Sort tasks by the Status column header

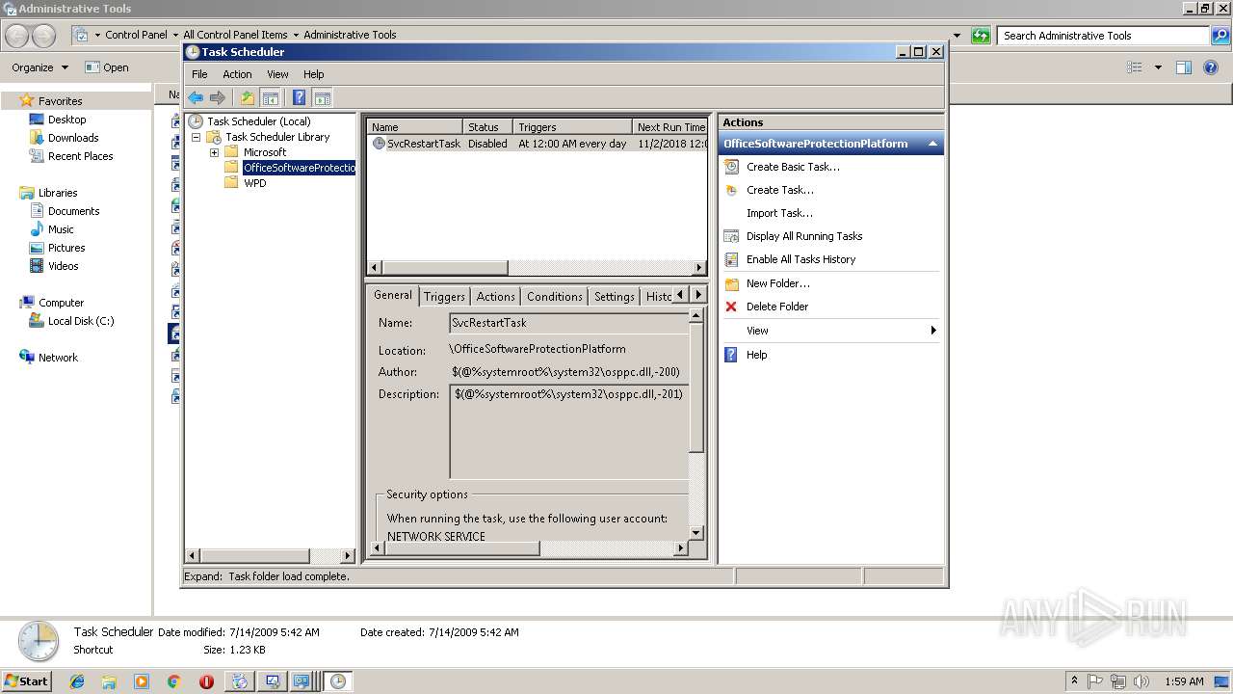coord(487,127)
